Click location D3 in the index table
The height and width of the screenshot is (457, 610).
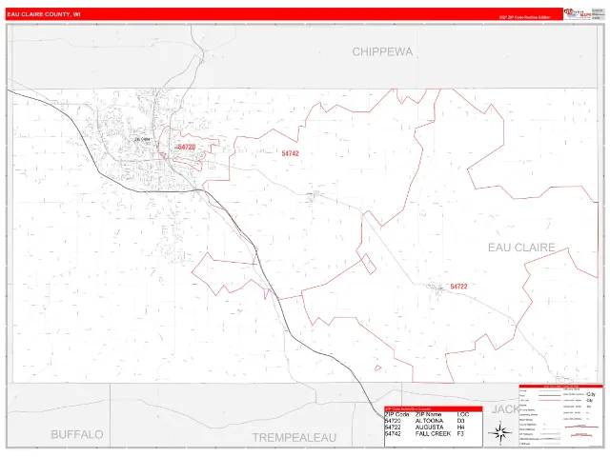pyautogui.click(x=460, y=421)
